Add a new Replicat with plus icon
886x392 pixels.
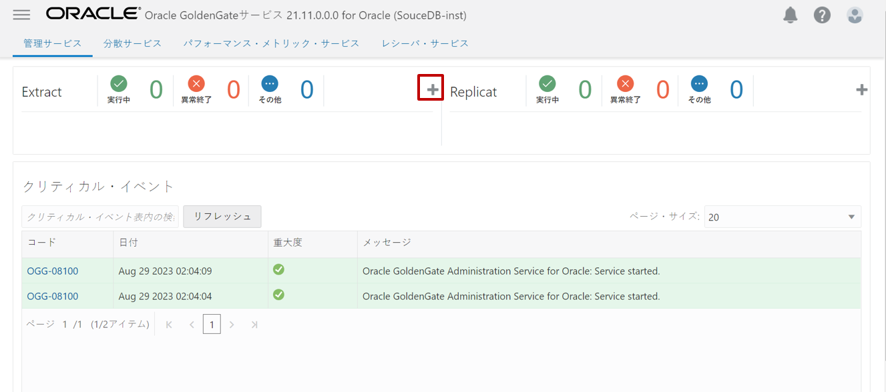point(862,89)
